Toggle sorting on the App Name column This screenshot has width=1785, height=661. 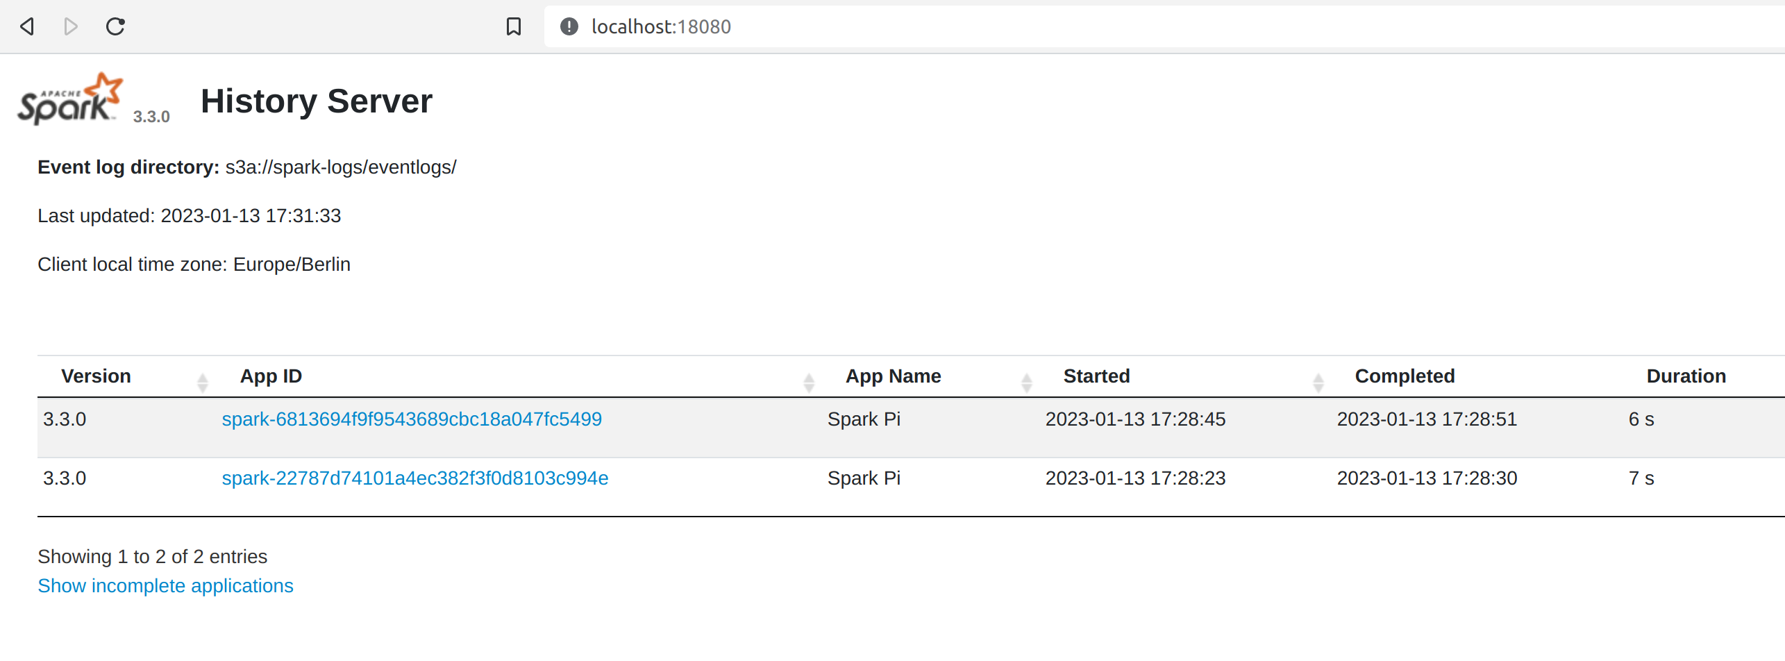coord(1027,381)
